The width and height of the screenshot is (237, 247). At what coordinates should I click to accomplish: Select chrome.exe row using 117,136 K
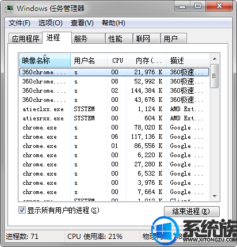click(x=114, y=137)
